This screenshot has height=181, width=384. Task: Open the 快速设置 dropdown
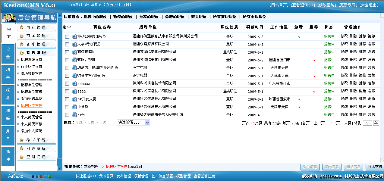click(133, 123)
